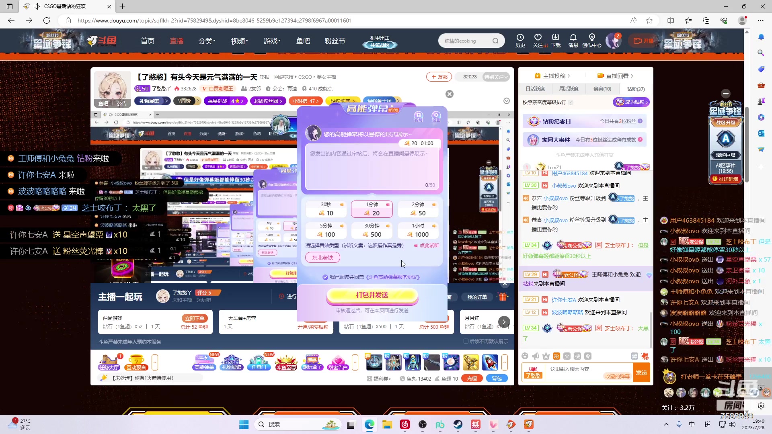Open the 说明 help icon in 高能弹幕 panel
Image resolution: width=772 pixels, height=434 pixels.
coord(419,116)
